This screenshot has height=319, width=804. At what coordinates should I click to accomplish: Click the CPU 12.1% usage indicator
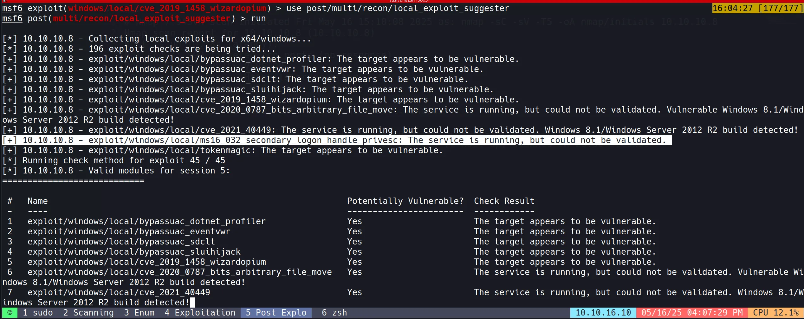tap(775, 313)
